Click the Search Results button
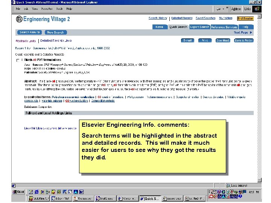 point(30,32)
